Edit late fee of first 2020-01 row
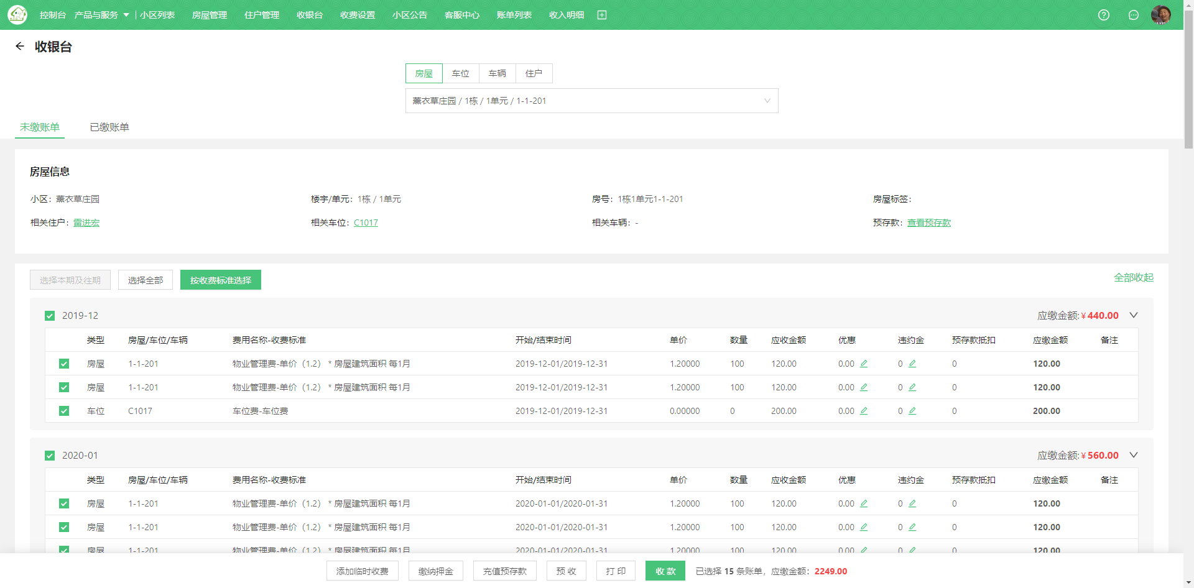This screenshot has height=588, width=1194. point(912,503)
